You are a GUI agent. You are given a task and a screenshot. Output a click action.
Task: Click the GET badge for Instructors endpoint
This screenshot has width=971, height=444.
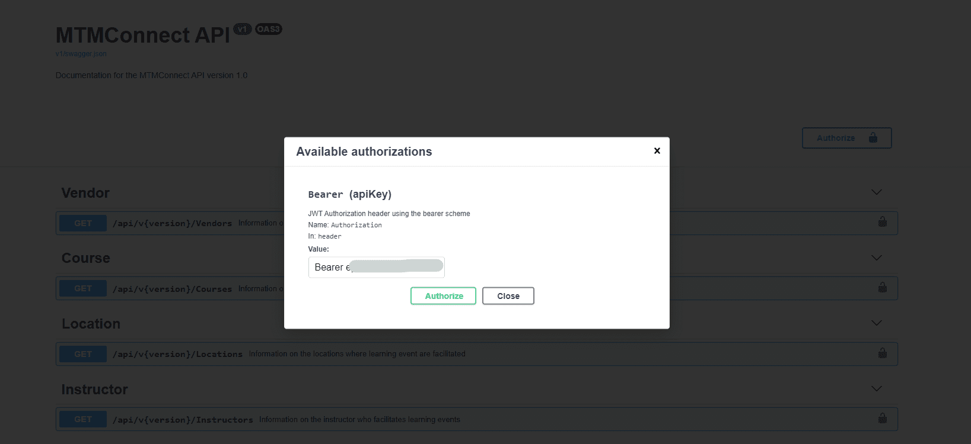[83, 419]
